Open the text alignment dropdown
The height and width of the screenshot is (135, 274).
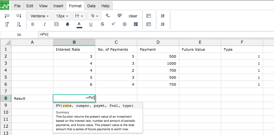(x=94, y=16)
